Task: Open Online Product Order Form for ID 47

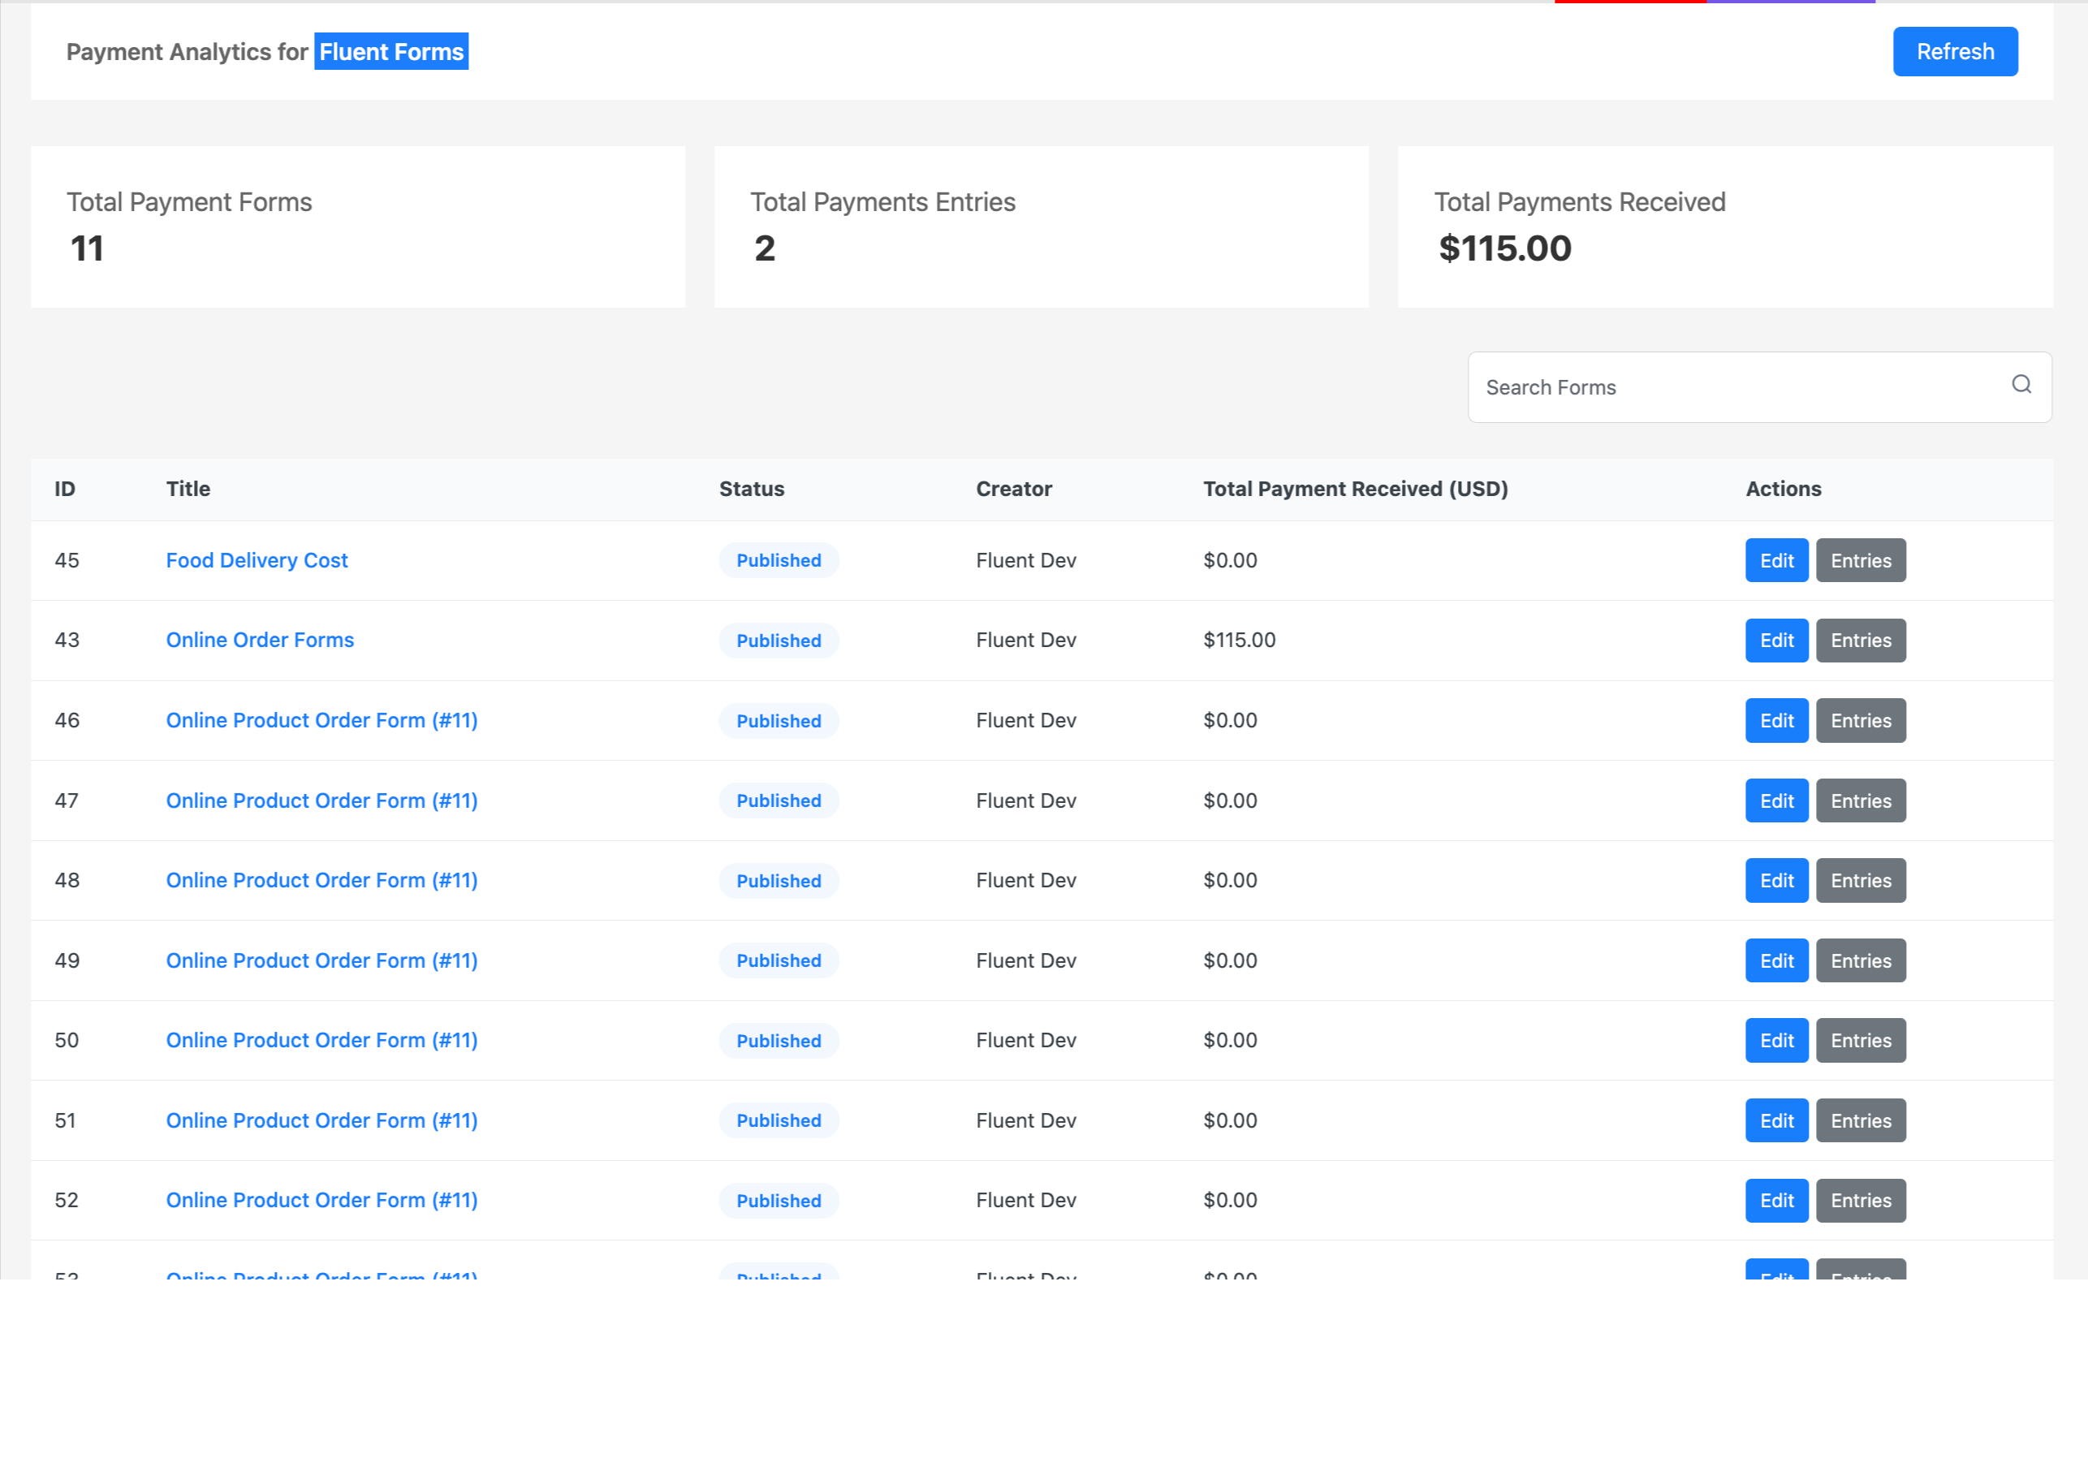Action: 321,800
